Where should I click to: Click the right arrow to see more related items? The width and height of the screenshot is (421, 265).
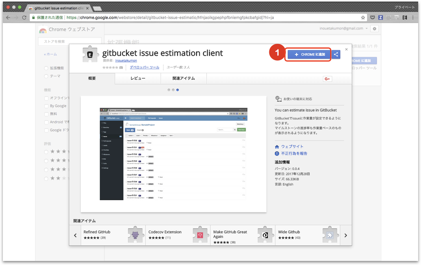[346, 235]
